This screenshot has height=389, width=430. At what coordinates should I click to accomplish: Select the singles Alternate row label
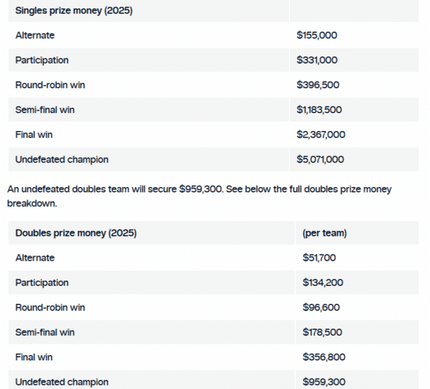[x=35, y=35]
